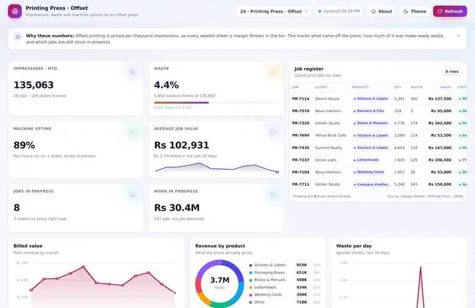Select job PR-7694 row id
This screenshot has height=308, width=475.
pyautogui.click(x=301, y=135)
